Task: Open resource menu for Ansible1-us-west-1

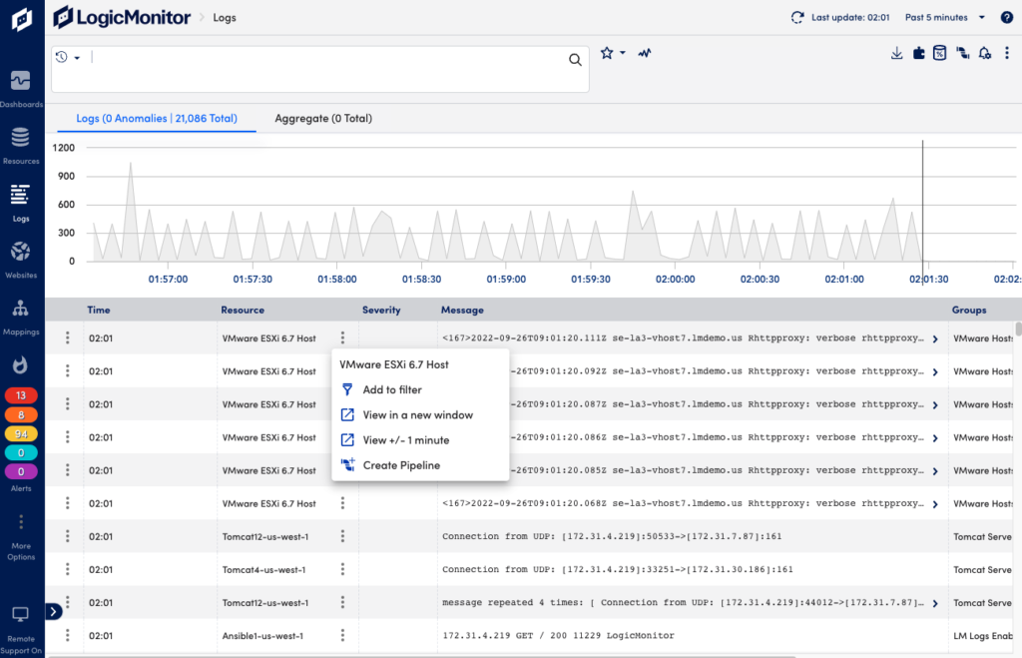Action: coord(343,635)
